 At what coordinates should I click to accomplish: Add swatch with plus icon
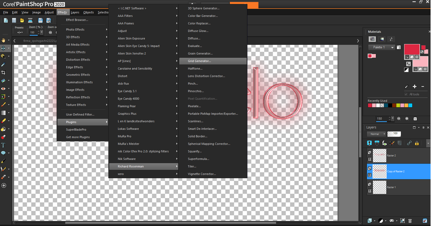(415, 87)
